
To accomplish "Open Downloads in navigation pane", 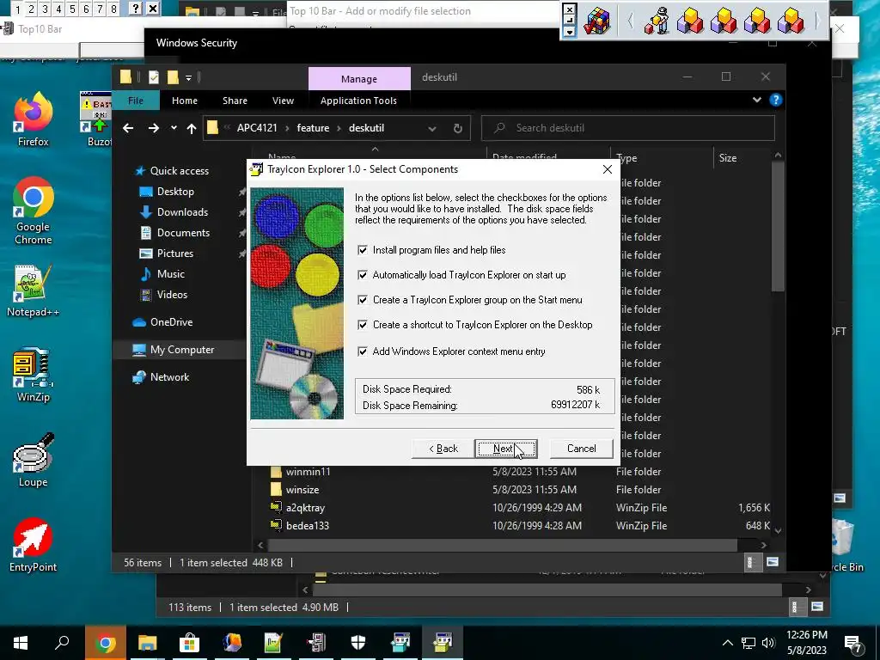I will pos(182,212).
